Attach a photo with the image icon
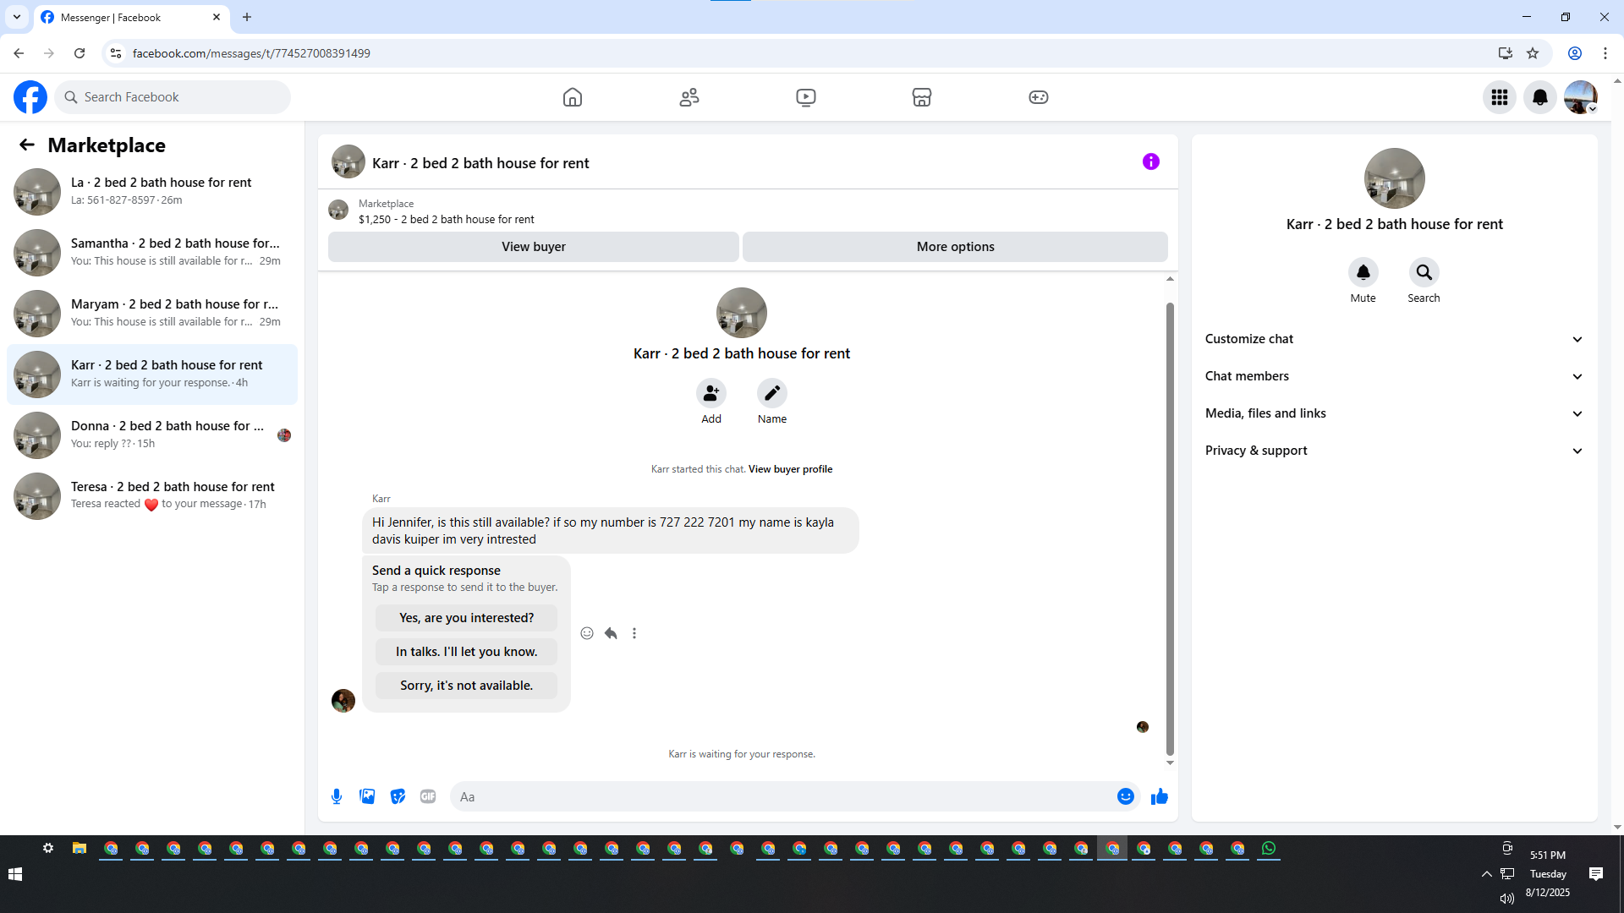Image resolution: width=1624 pixels, height=913 pixels. [367, 796]
